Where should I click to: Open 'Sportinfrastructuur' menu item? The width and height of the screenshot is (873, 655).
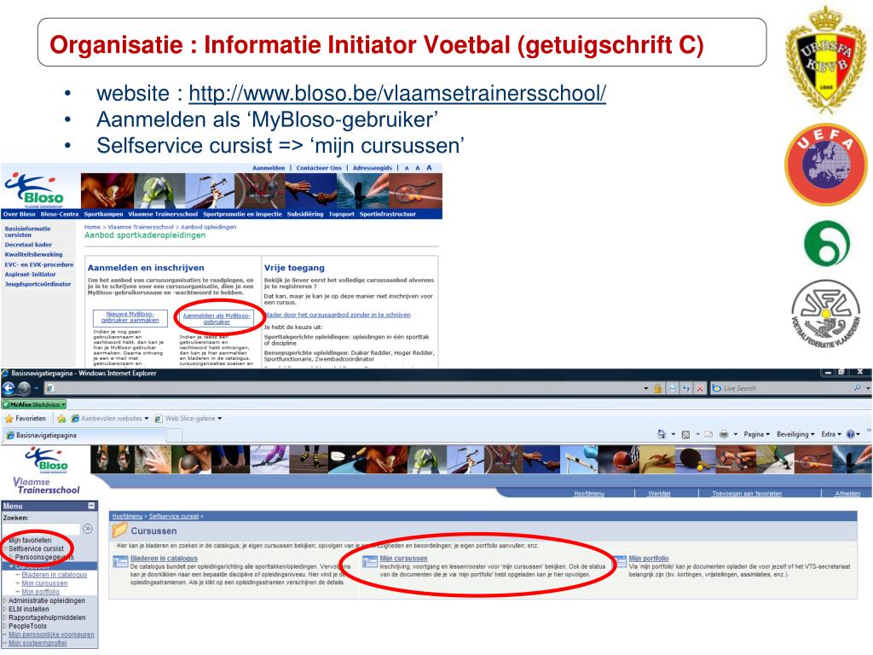tap(388, 214)
